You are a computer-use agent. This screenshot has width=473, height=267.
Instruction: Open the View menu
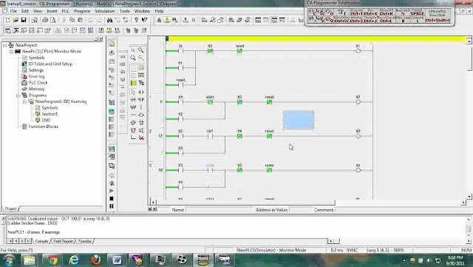(38, 11)
